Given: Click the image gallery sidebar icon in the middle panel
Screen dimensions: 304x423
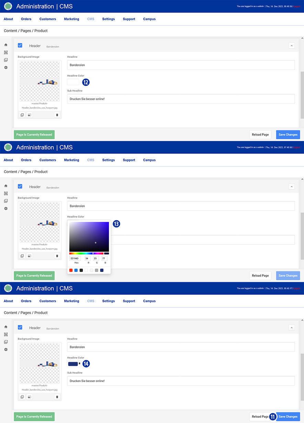Looking at the screenshot, I should click(x=6, y=201).
